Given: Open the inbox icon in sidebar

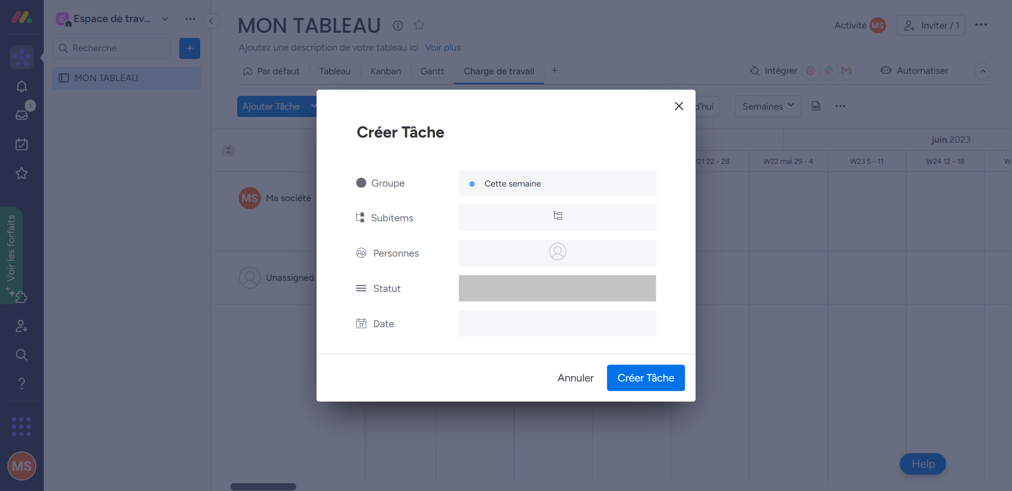Looking at the screenshot, I should click(22, 115).
